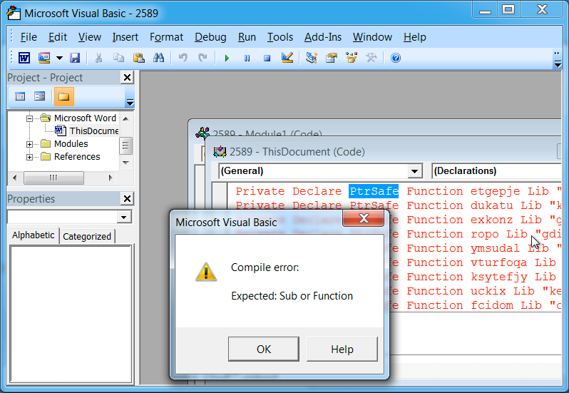Screen dimensions: 569x393
Task: Close the Properties panel
Action: (x=127, y=198)
